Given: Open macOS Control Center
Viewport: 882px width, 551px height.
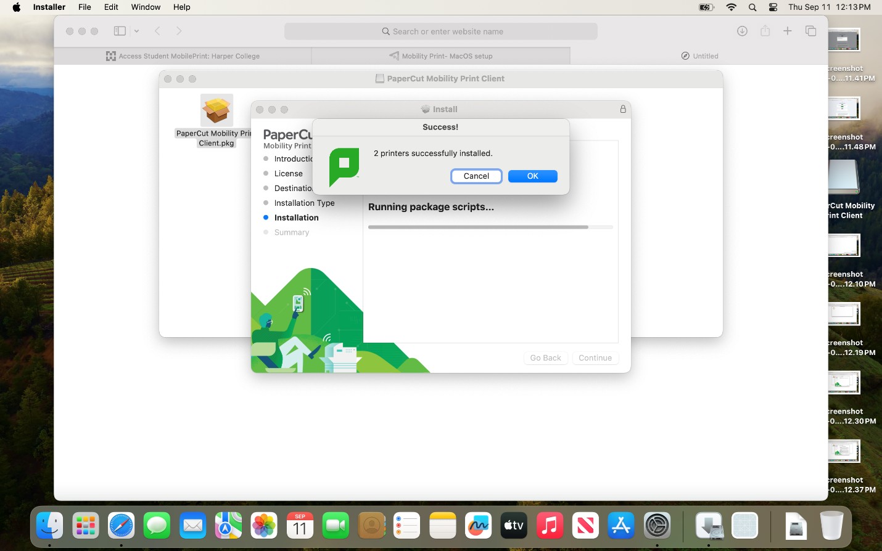Looking at the screenshot, I should (773, 7).
